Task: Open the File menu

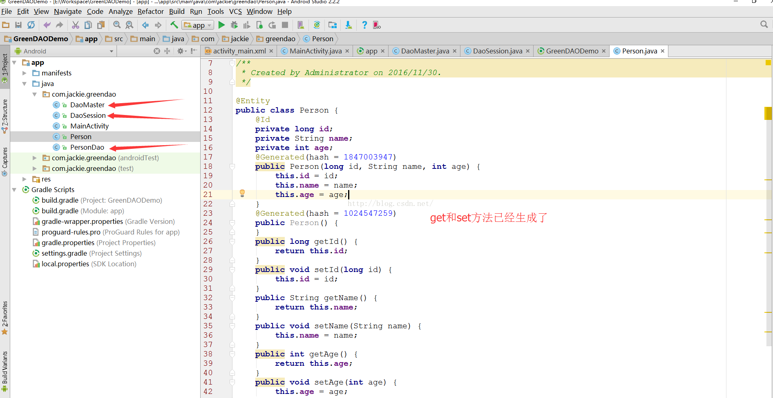Action: click(7, 11)
